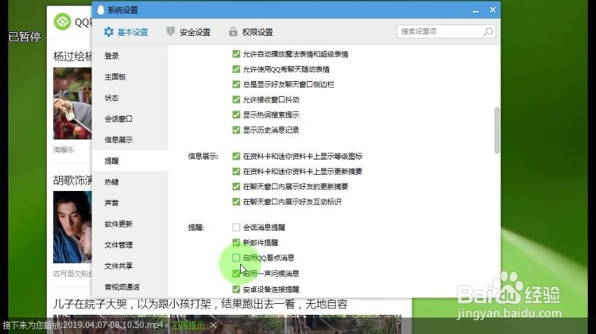This screenshot has height=334, width=596.
Task: Select 会话窗口 in the sidebar
Action: (x=130, y=119)
